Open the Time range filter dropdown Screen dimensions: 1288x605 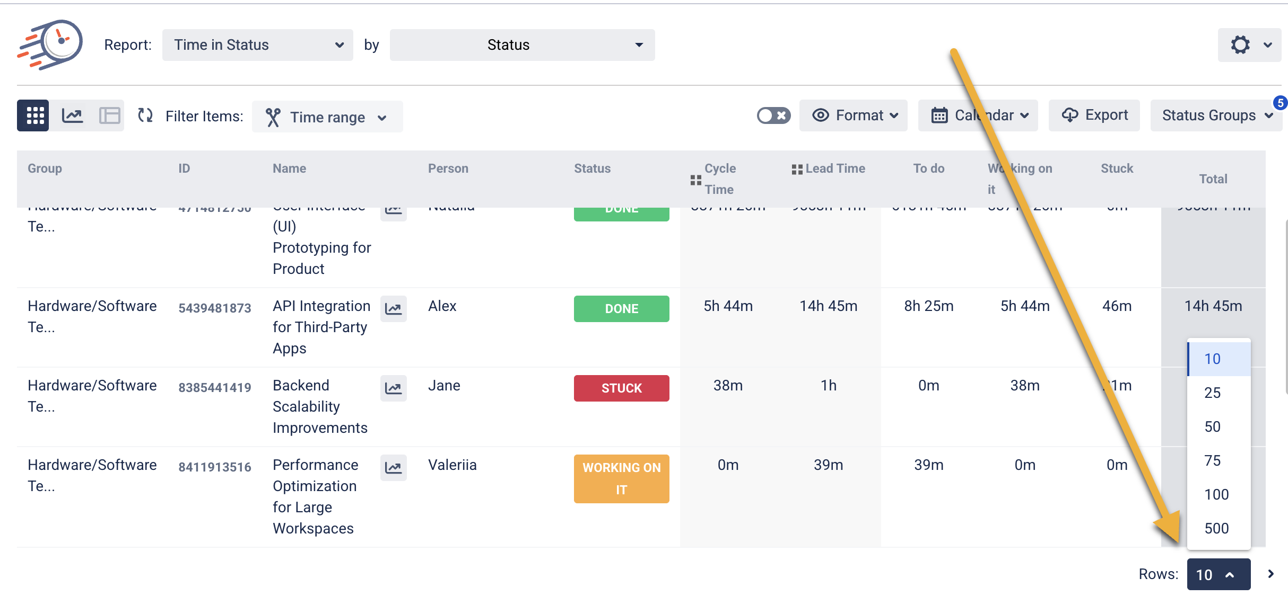[327, 117]
